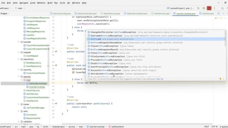The width and height of the screenshot is (228, 128).
Task: Open UserRepository in project tree
Action: 34,66
